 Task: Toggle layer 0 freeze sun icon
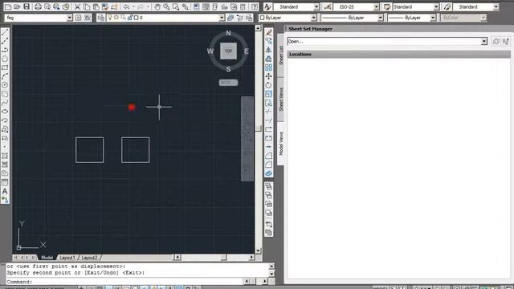(x=116, y=18)
